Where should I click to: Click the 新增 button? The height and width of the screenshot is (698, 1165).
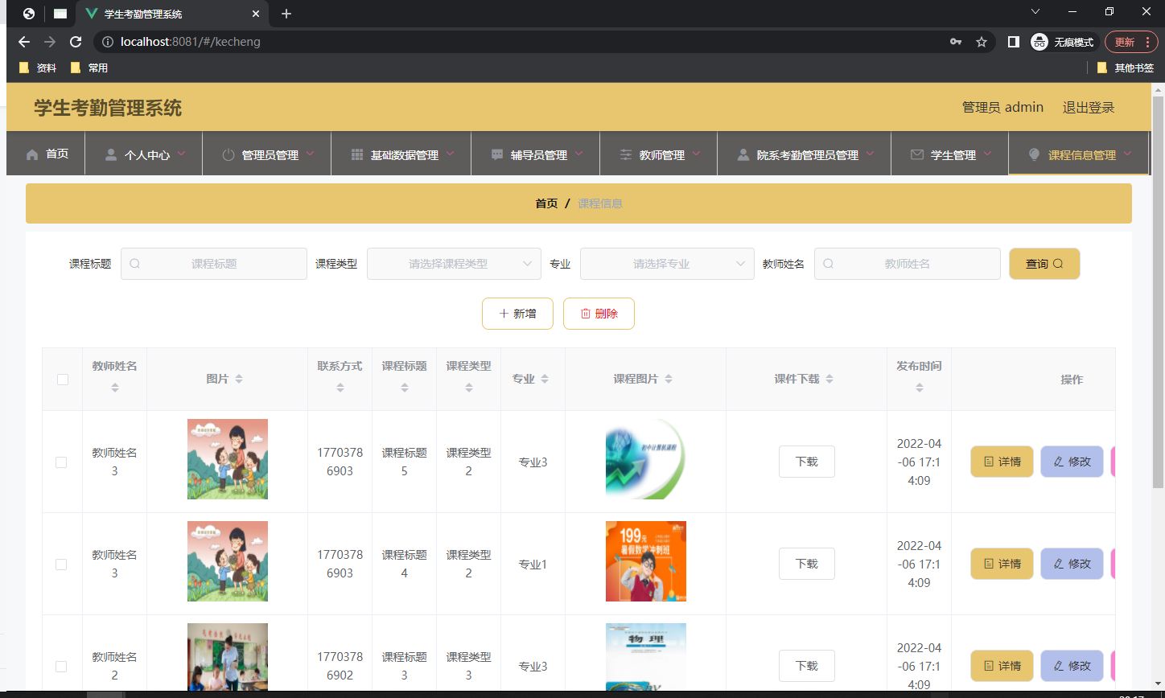pyautogui.click(x=517, y=314)
